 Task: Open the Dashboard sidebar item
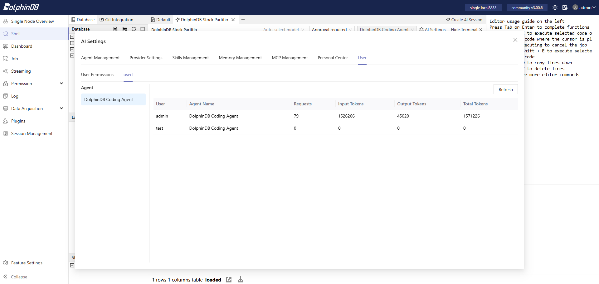click(34, 46)
